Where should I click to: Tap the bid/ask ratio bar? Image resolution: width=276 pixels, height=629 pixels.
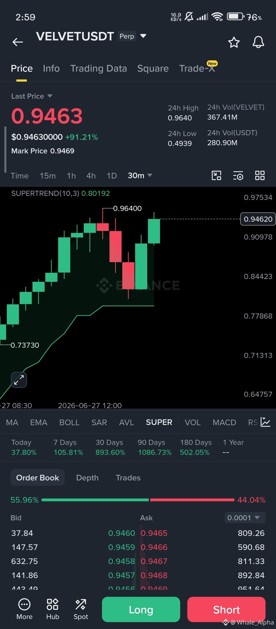[138, 500]
